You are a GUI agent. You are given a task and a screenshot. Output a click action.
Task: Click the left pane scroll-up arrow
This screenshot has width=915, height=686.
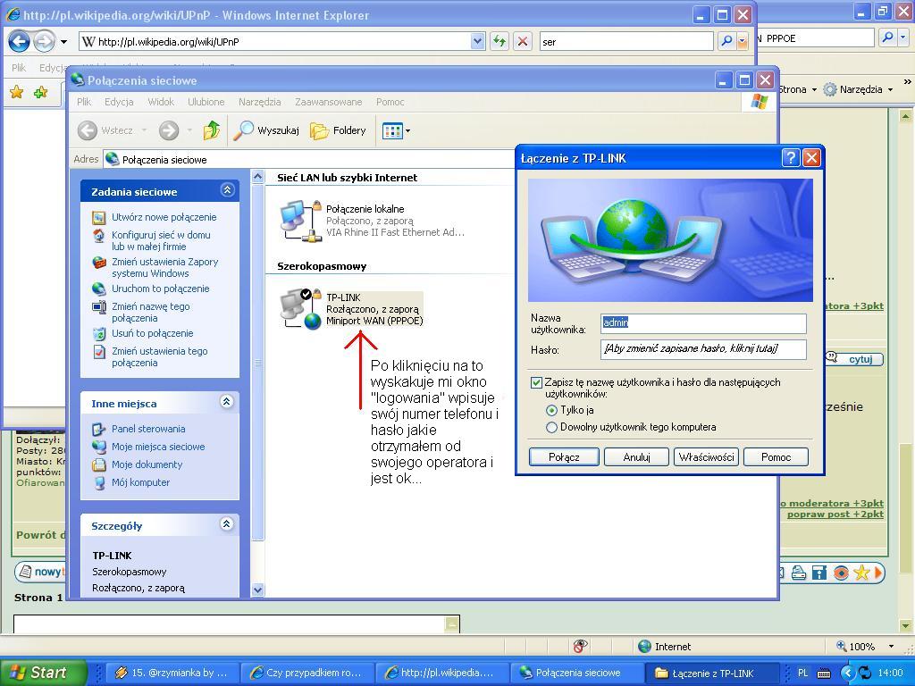(258, 177)
